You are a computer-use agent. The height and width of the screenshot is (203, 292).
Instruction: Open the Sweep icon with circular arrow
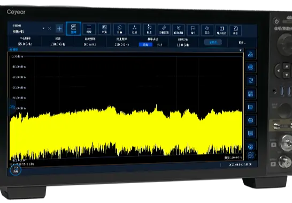point(119,29)
